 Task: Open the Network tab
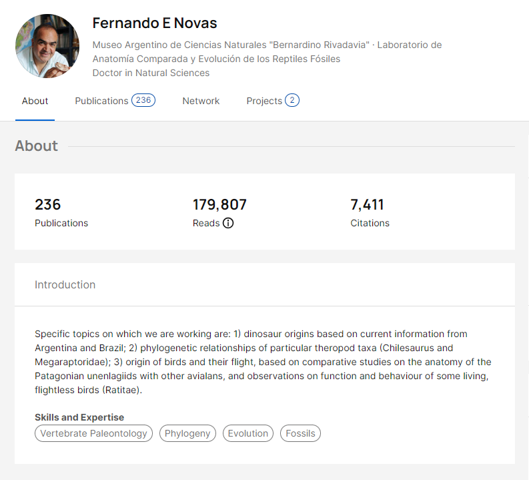[x=201, y=101]
